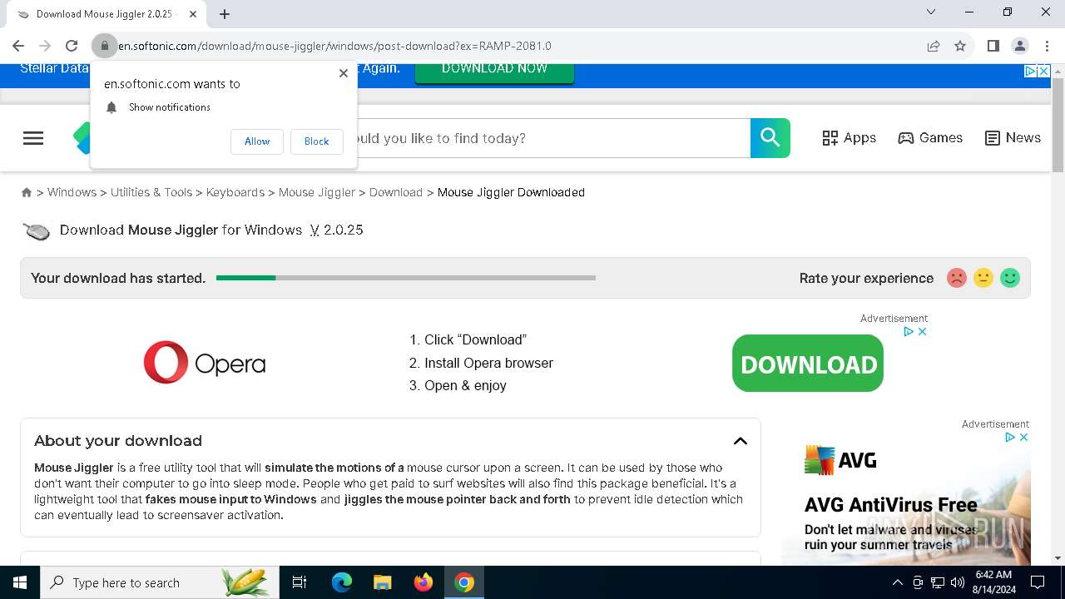Open the Chrome three-dot menu
This screenshot has width=1065, height=599.
pyautogui.click(x=1047, y=46)
